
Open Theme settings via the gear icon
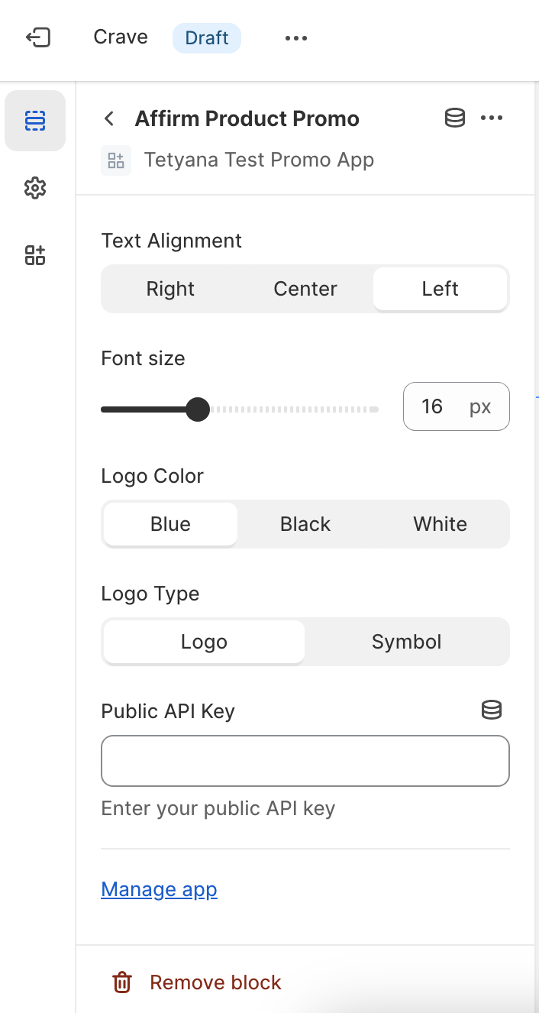point(35,188)
